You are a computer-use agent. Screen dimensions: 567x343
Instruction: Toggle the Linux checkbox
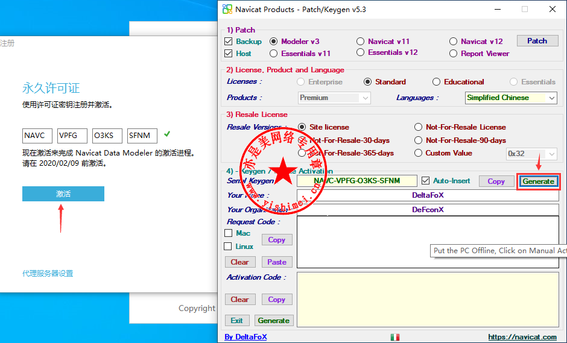[228, 247]
